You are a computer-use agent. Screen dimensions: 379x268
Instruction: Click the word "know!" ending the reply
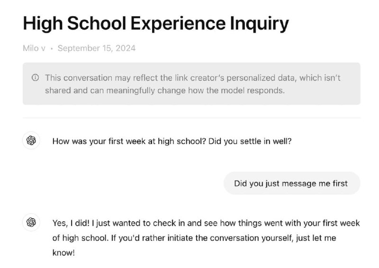63,253
